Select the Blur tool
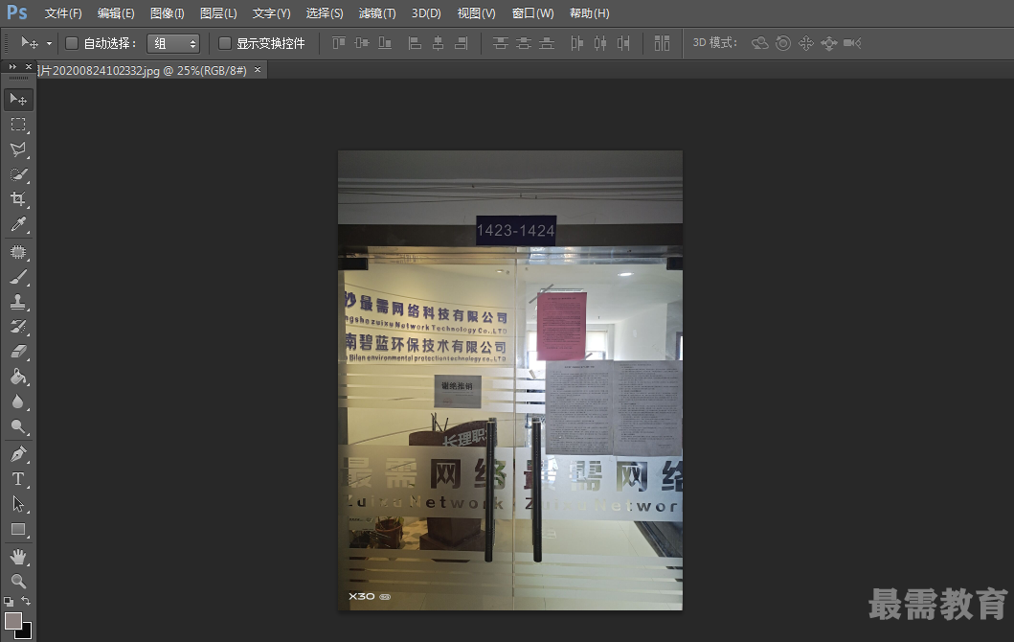 point(18,401)
